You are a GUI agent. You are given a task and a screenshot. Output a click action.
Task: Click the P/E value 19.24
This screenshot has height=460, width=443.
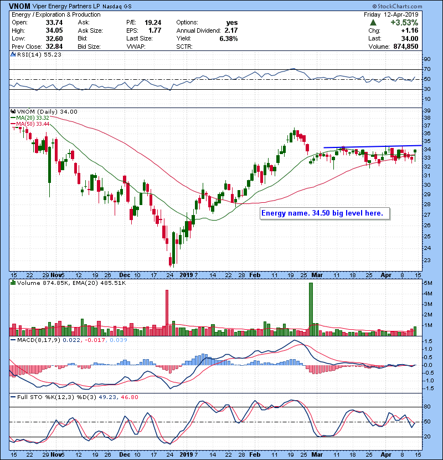tap(153, 23)
